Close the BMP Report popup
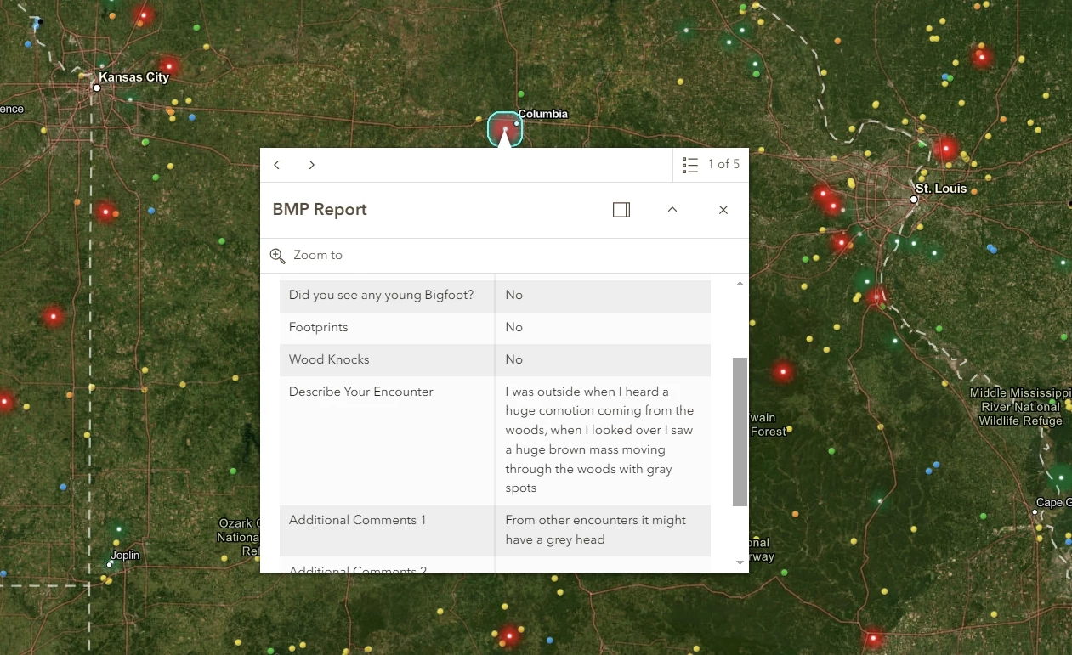 point(723,210)
